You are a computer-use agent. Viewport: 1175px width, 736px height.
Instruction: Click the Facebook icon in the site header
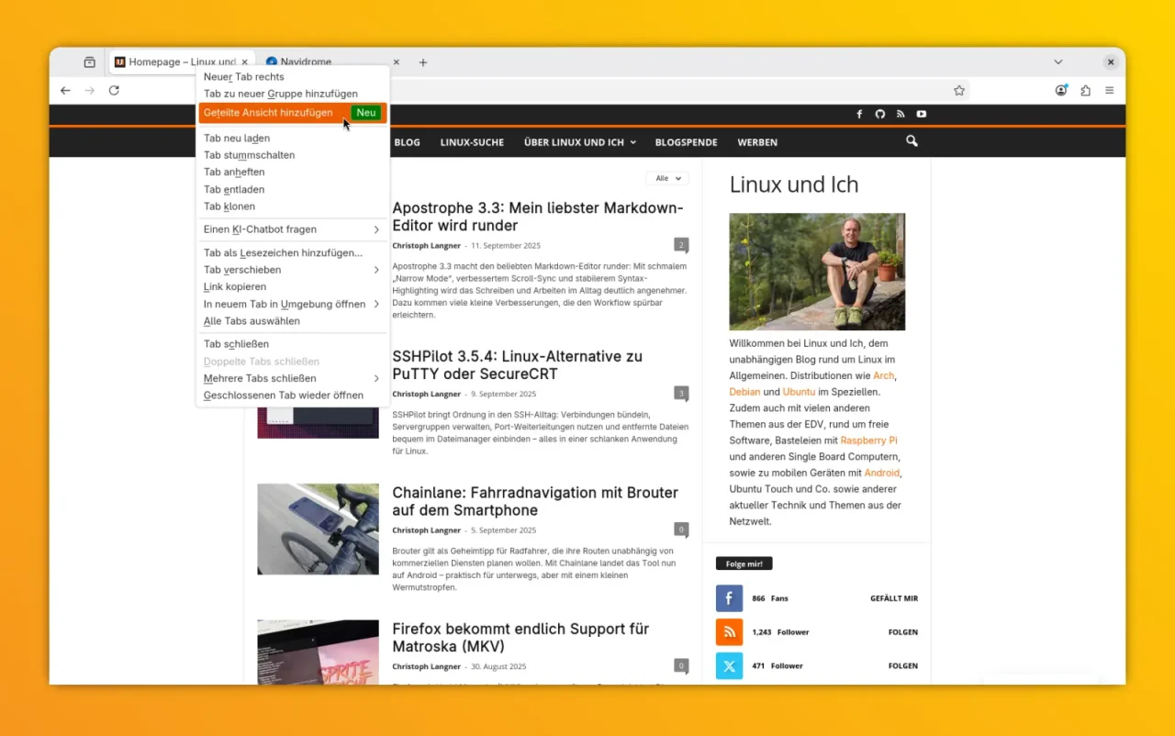pyautogui.click(x=859, y=114)
